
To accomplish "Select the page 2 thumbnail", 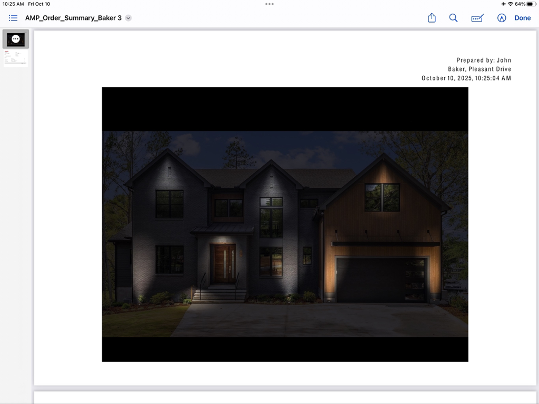I will click(x=15, y=58).
